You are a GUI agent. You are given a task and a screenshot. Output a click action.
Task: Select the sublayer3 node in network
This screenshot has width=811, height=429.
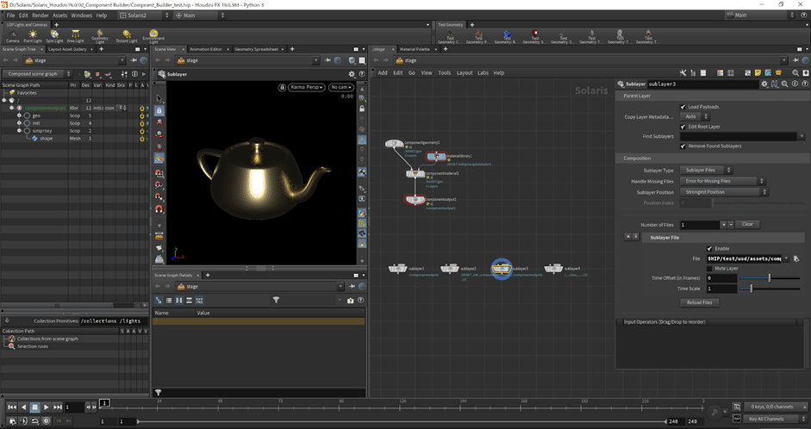(x=502, y=269)
